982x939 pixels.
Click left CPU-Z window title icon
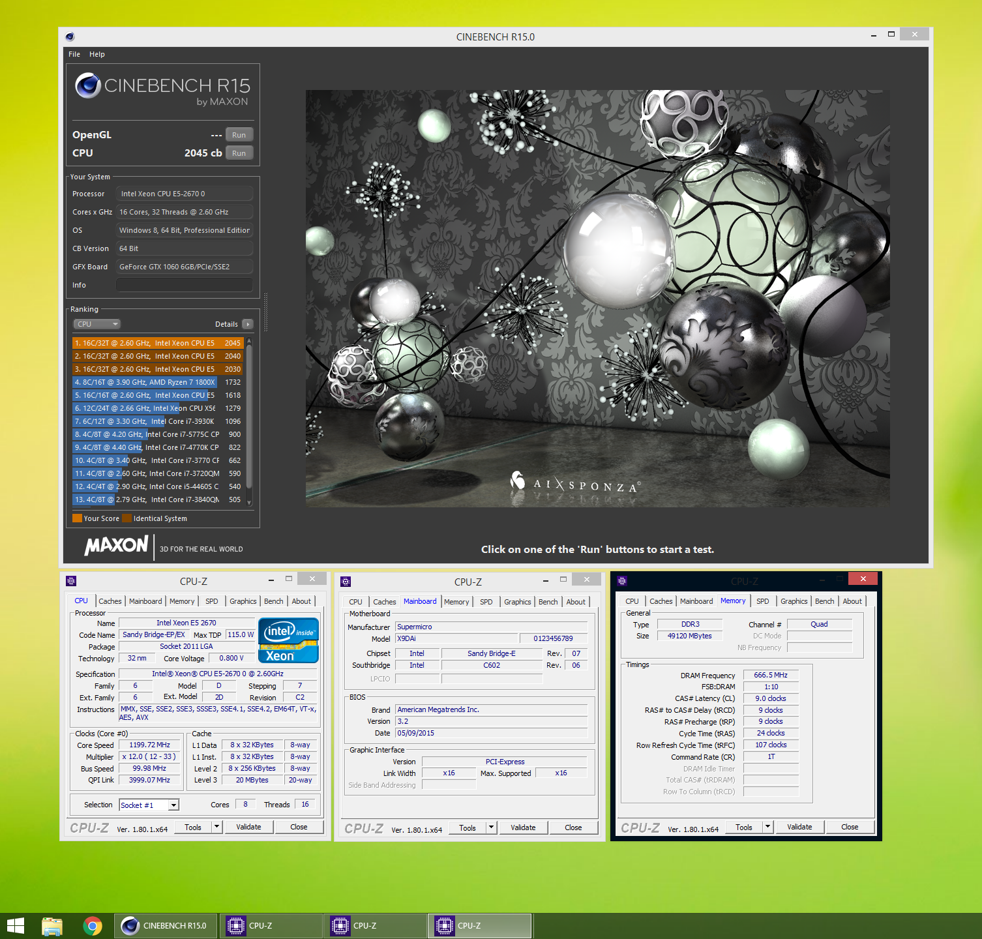click(x=71, y=581)
